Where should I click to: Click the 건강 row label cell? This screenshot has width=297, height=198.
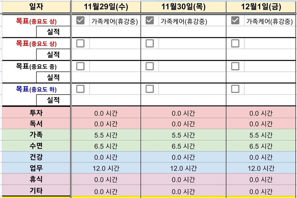[36, 157]
